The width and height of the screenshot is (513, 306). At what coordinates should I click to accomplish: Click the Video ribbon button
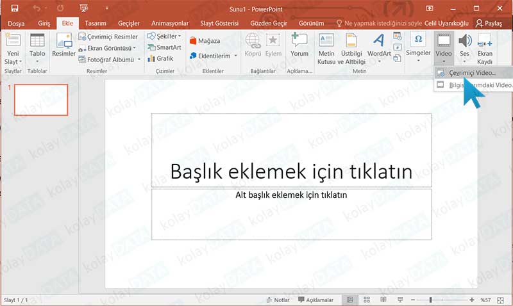pos(444,48)
